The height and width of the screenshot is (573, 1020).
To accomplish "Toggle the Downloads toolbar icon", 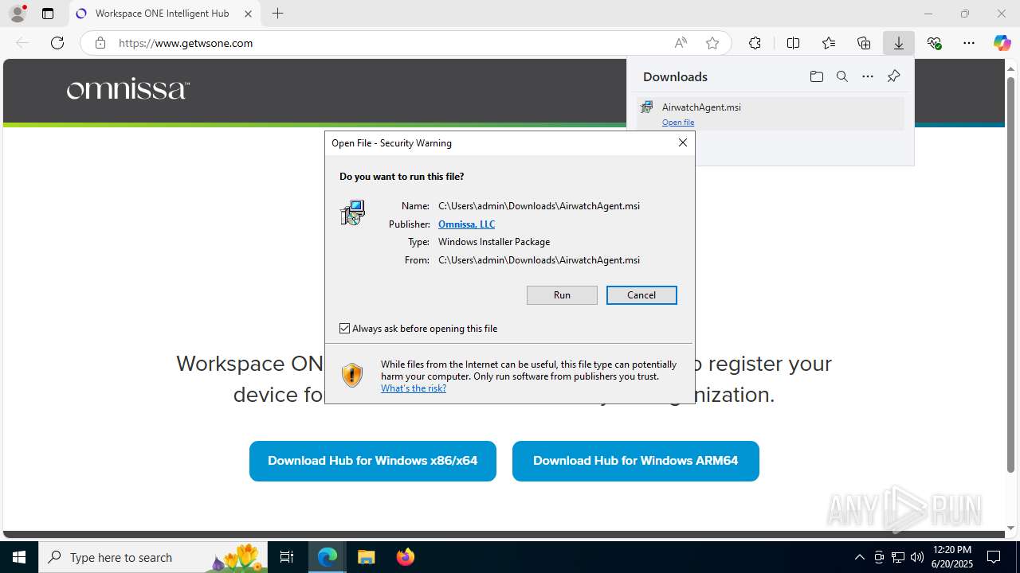I will pyautogui.click(x=899, y=43).
